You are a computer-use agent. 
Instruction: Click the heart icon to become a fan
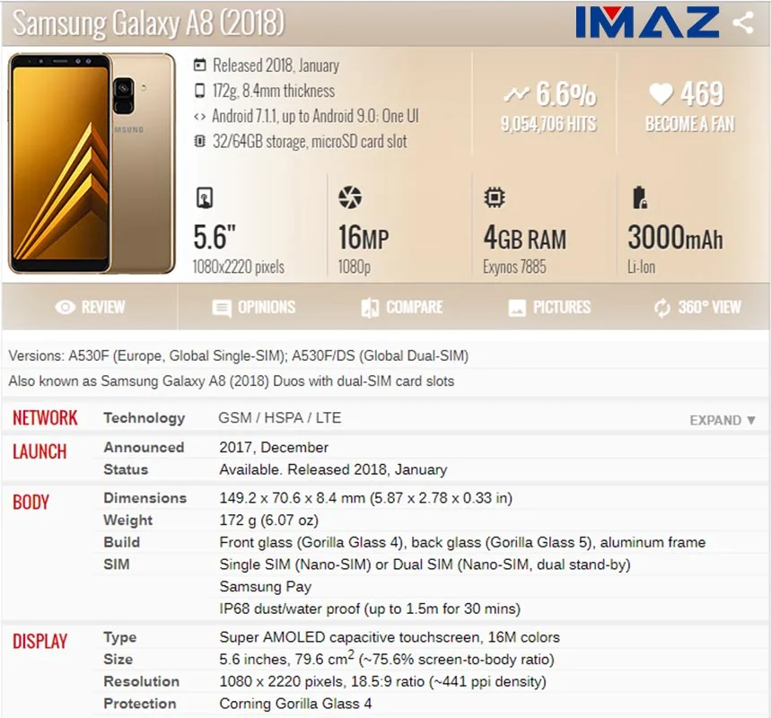tap(661, 93)
